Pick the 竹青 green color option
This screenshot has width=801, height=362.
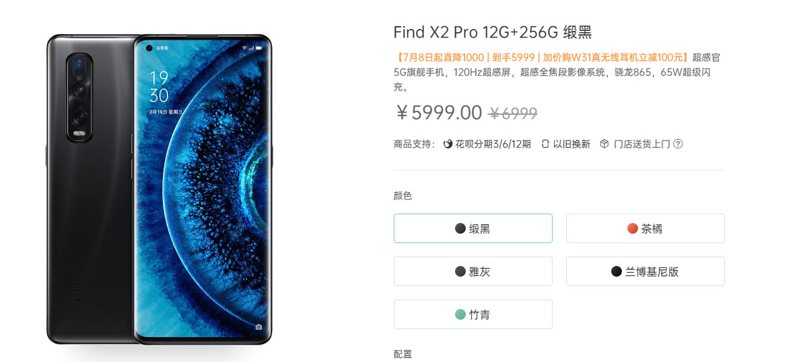point(473,314)
